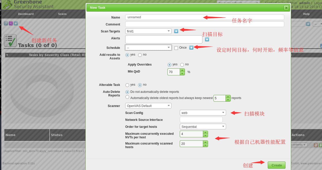
Task: Click the trash icon under Actions
Action: point(316,145)
